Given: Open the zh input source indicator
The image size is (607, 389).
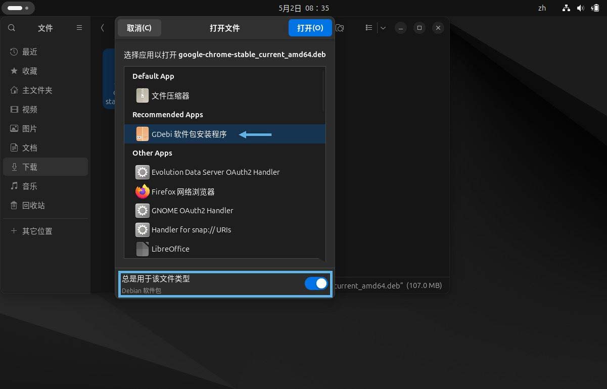Looking at the screenshot, I should click(542, 8).
